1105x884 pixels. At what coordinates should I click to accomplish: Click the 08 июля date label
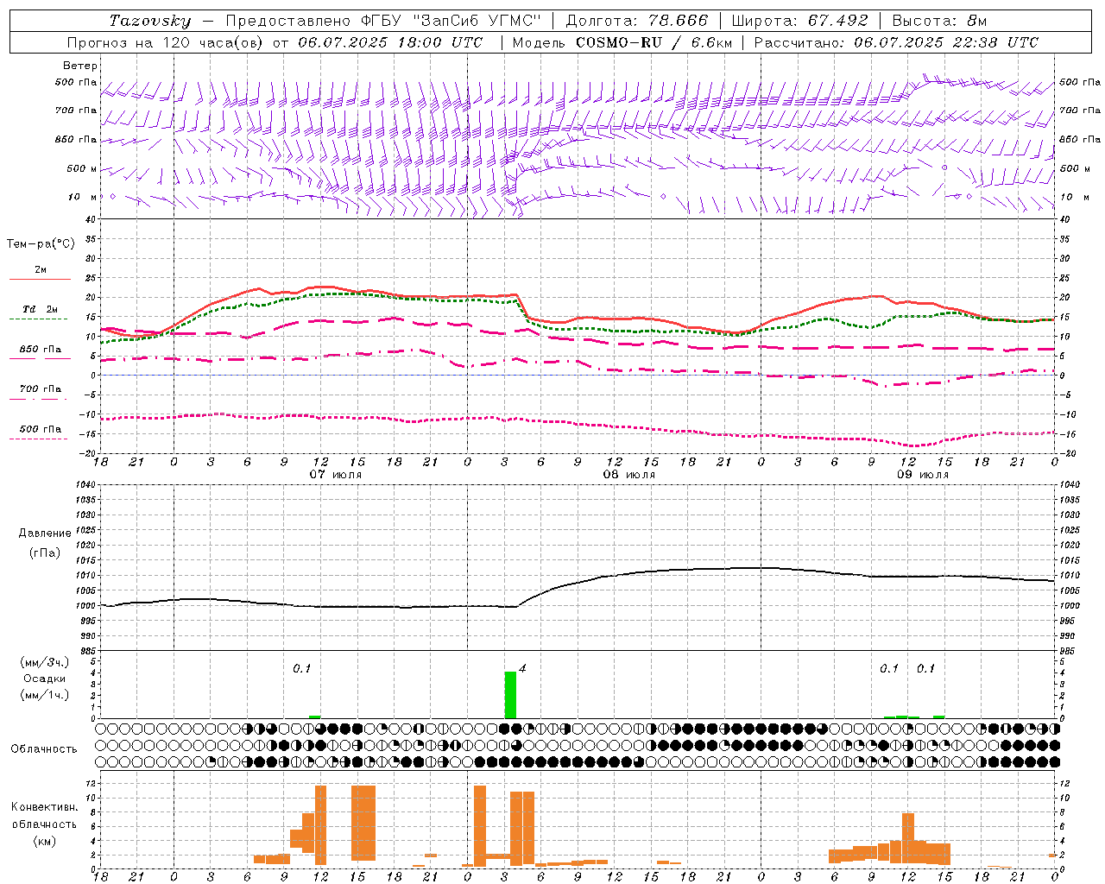coord(629,475)
